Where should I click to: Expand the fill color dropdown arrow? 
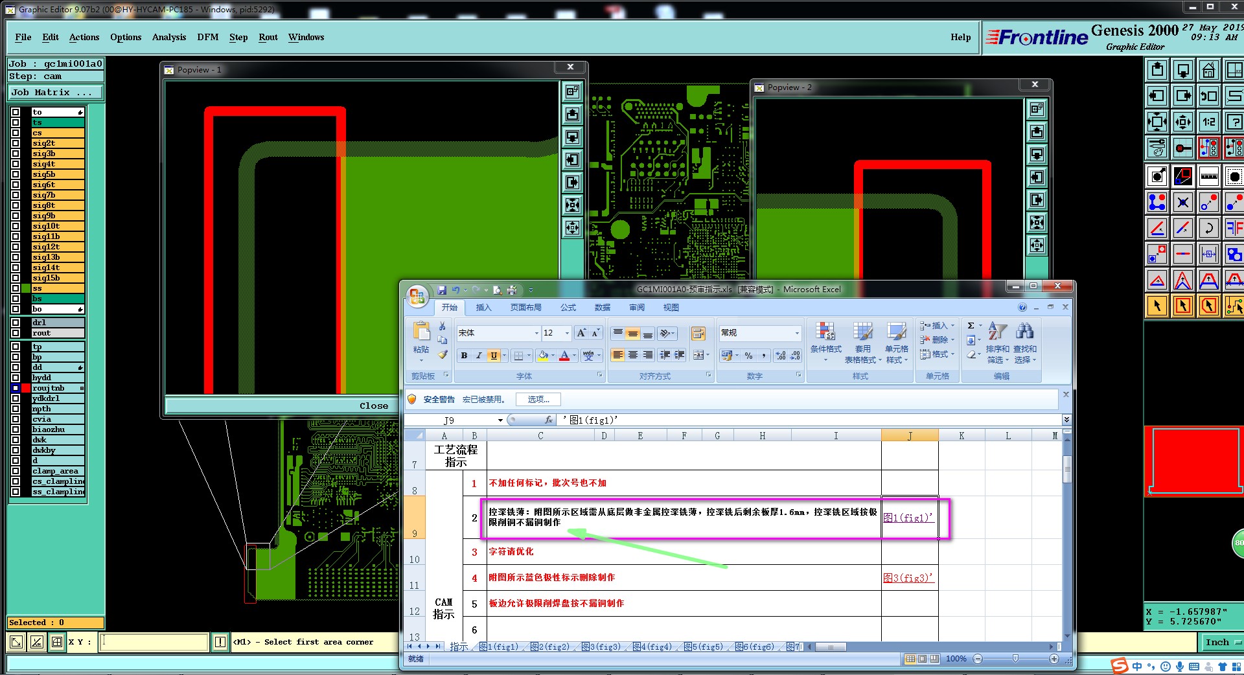[x=553, y=355]
